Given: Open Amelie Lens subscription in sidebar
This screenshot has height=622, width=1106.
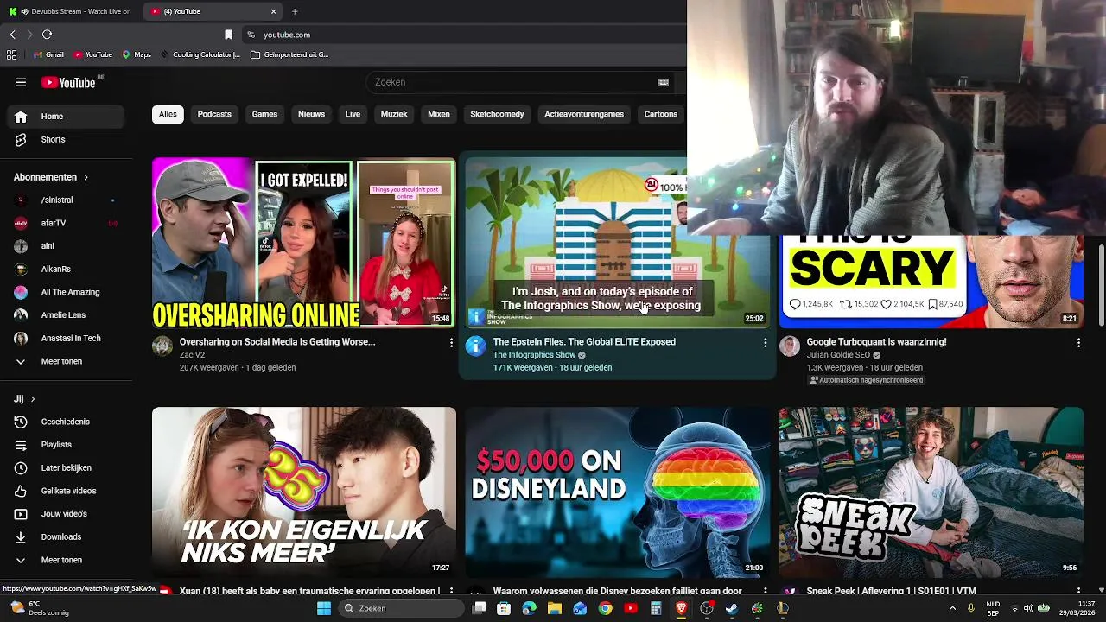Looking at the screenshot, I should tap(65, 315).
